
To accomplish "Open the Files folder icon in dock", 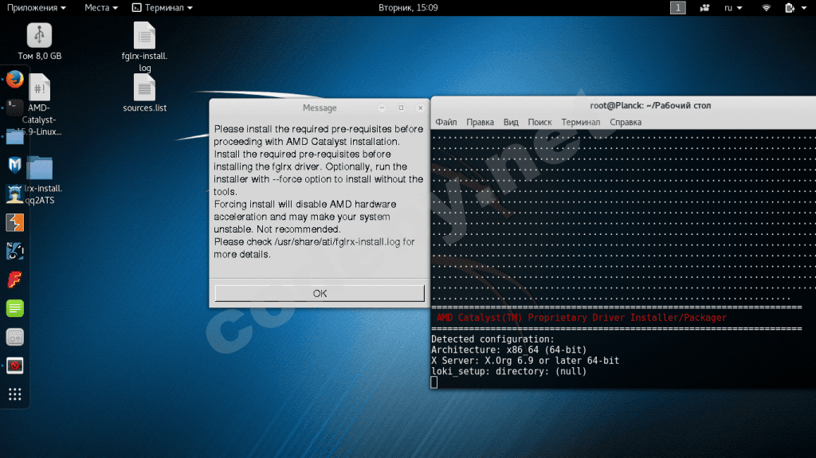I will point(14,137).
